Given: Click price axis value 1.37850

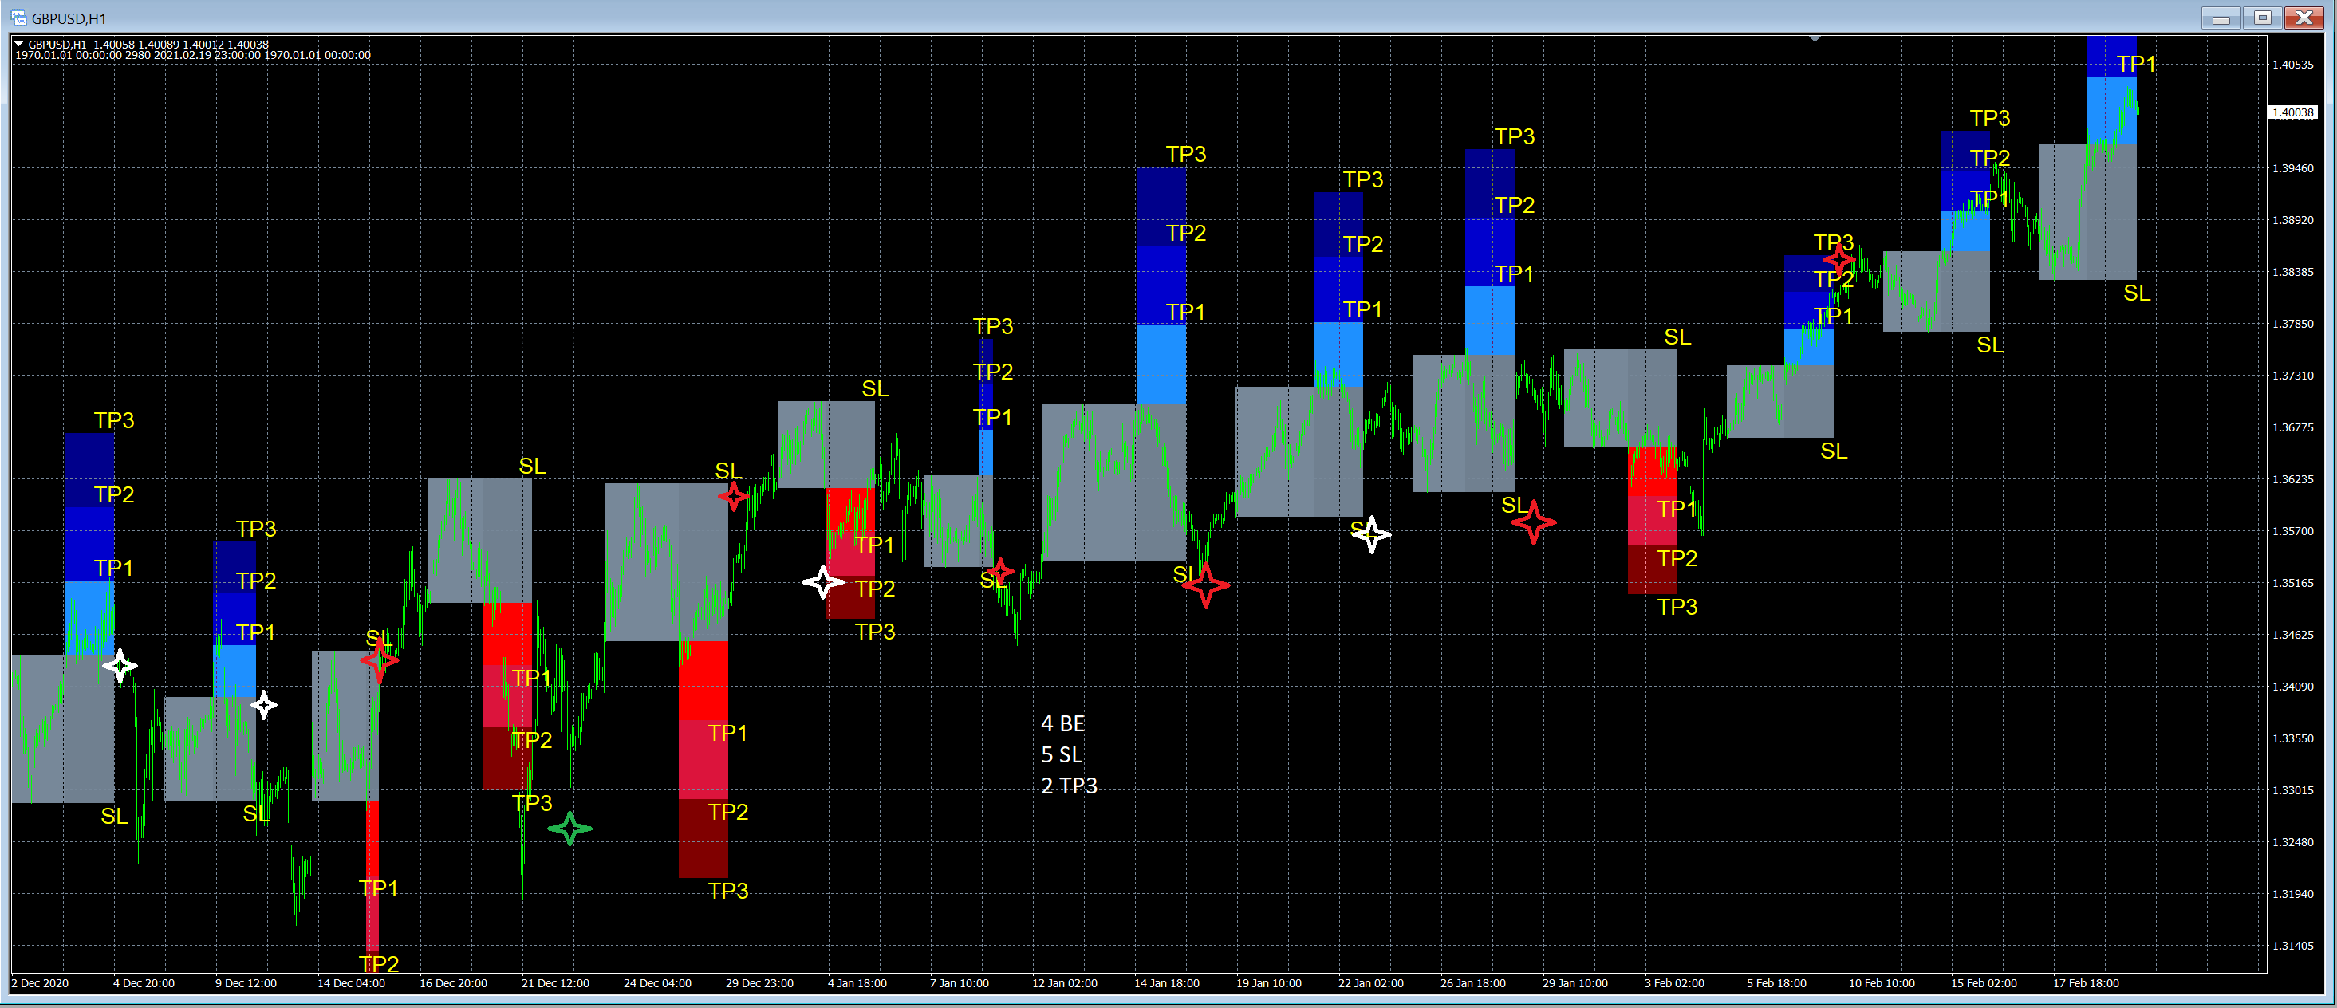Looking at the screenshot, I should pos(2292,323).
